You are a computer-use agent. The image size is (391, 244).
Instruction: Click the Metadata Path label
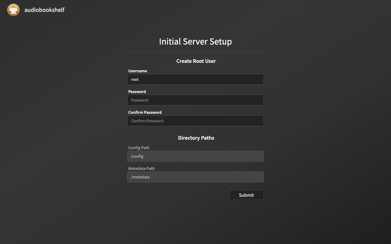(141, 168)
